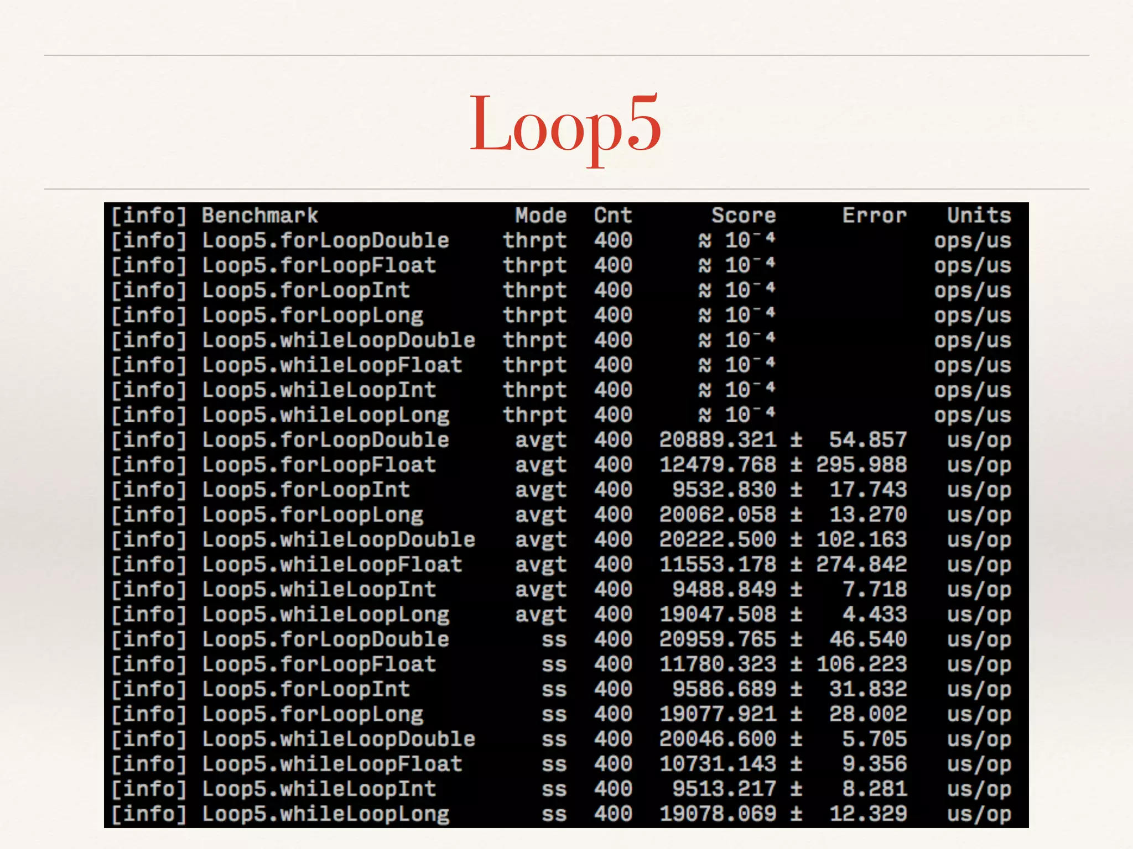Click the error value 274.842
Screen dimensions: 1133x849
(x=862, y=564)
